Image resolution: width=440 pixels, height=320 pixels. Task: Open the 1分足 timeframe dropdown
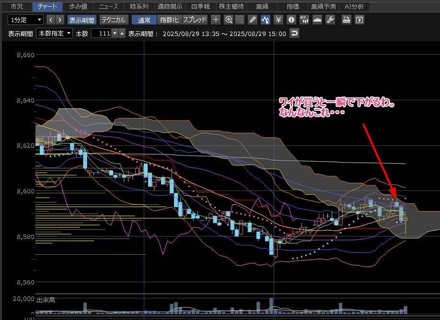coord(25,20)
